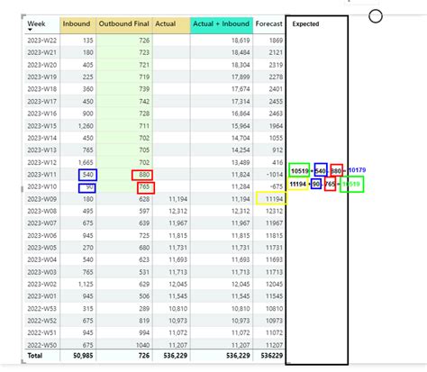The width and height of the screenshot is (427, 372).
Task: Select the 2023-W03 week cell
Action: pyautogui.click(x=41, y=272)
